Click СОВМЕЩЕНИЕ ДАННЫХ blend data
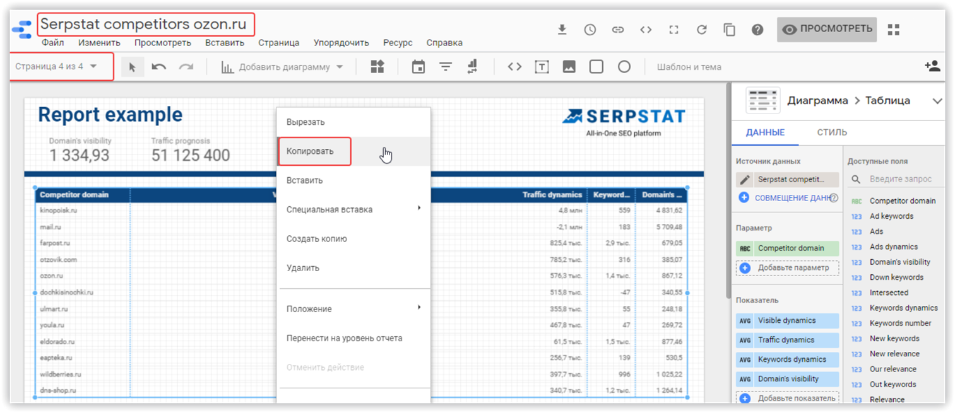The height and width of the screenshot is (413, 955). (x=788, y=198)
